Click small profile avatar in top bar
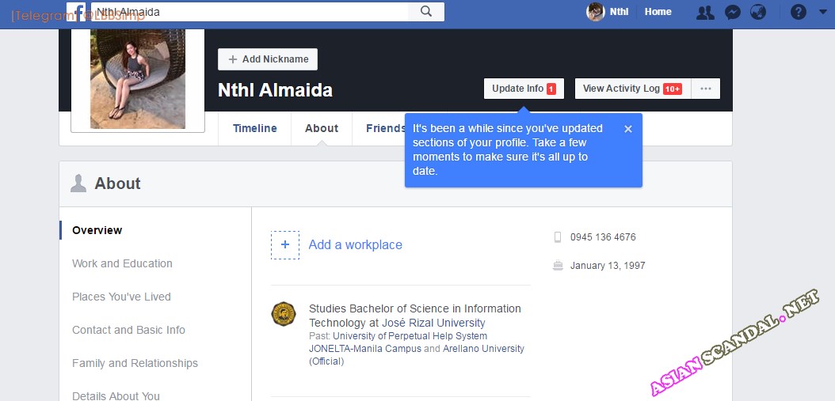Viewport: 835px width, 401px height. click(596, 12)
